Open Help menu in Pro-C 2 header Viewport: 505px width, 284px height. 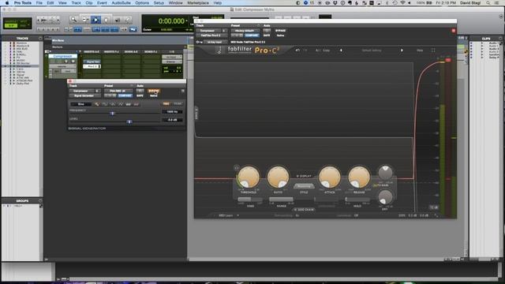420,50
